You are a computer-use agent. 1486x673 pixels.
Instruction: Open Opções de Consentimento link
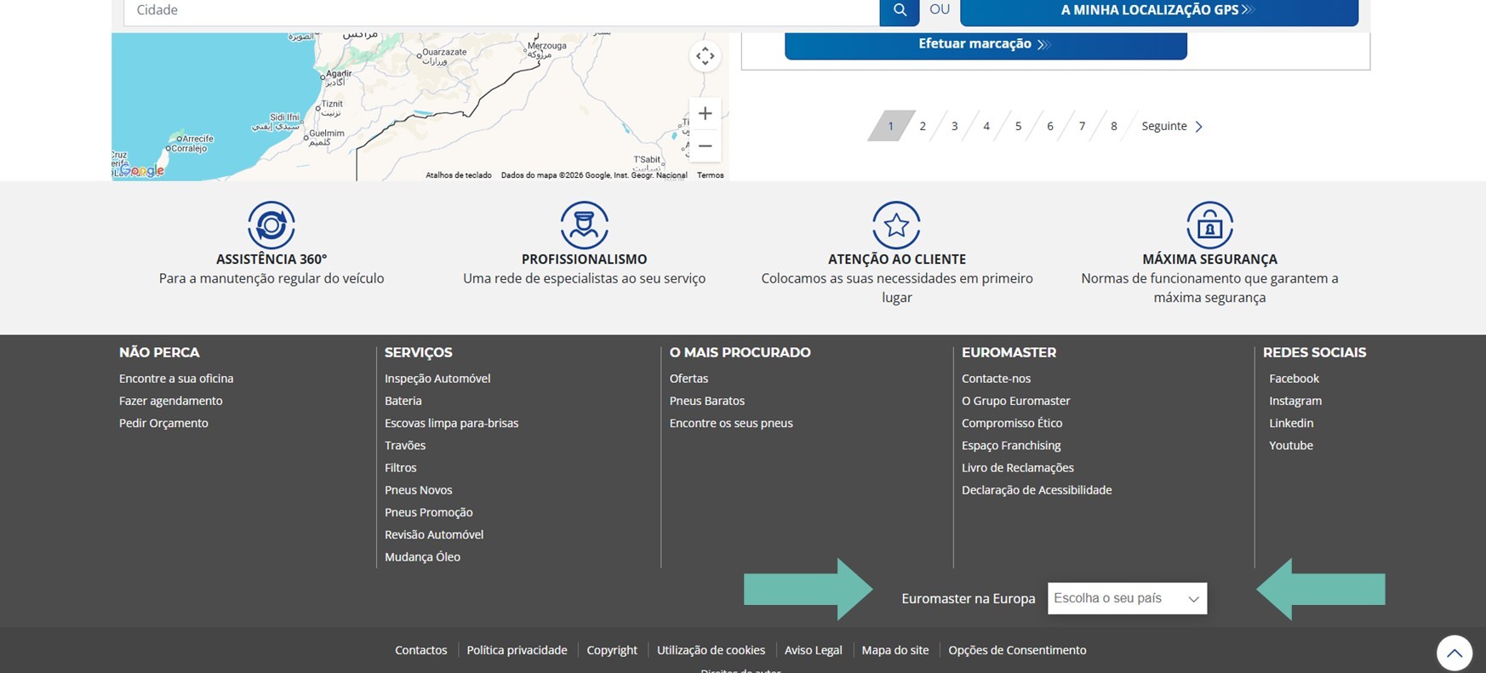pos(1017,650)
